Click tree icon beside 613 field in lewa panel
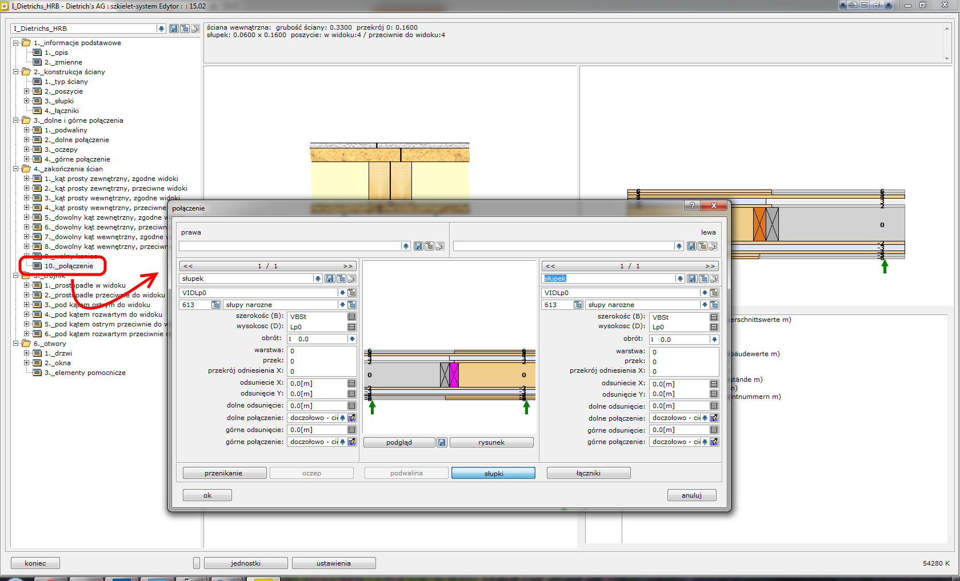The width and height of the screenshot is (960, 581). pyautogui.click(x=578, y=305)
